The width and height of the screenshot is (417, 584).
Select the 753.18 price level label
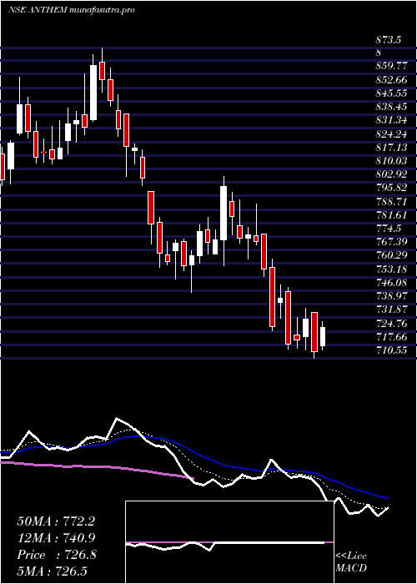(391, 269)
